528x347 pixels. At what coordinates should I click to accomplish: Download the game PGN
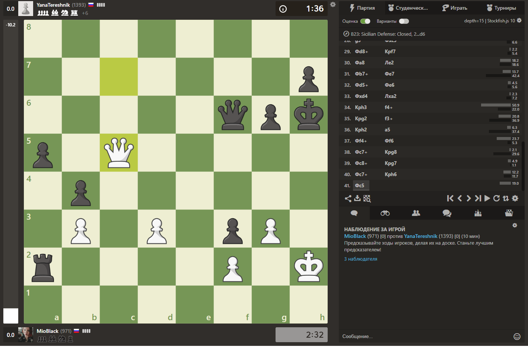coord(357,198)
